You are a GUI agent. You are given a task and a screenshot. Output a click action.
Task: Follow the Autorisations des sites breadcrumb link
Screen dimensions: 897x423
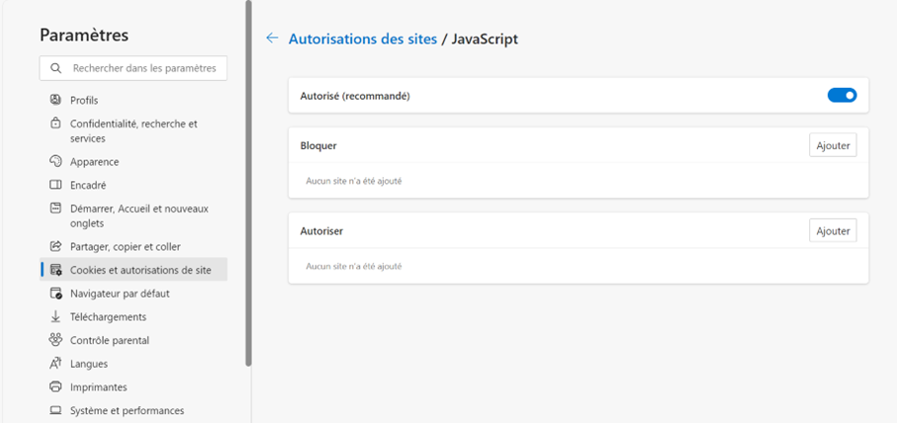[x=362, y=39]
